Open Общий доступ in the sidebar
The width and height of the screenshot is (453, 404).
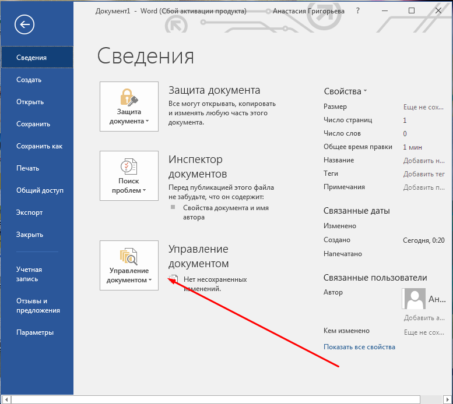(37, 190)
